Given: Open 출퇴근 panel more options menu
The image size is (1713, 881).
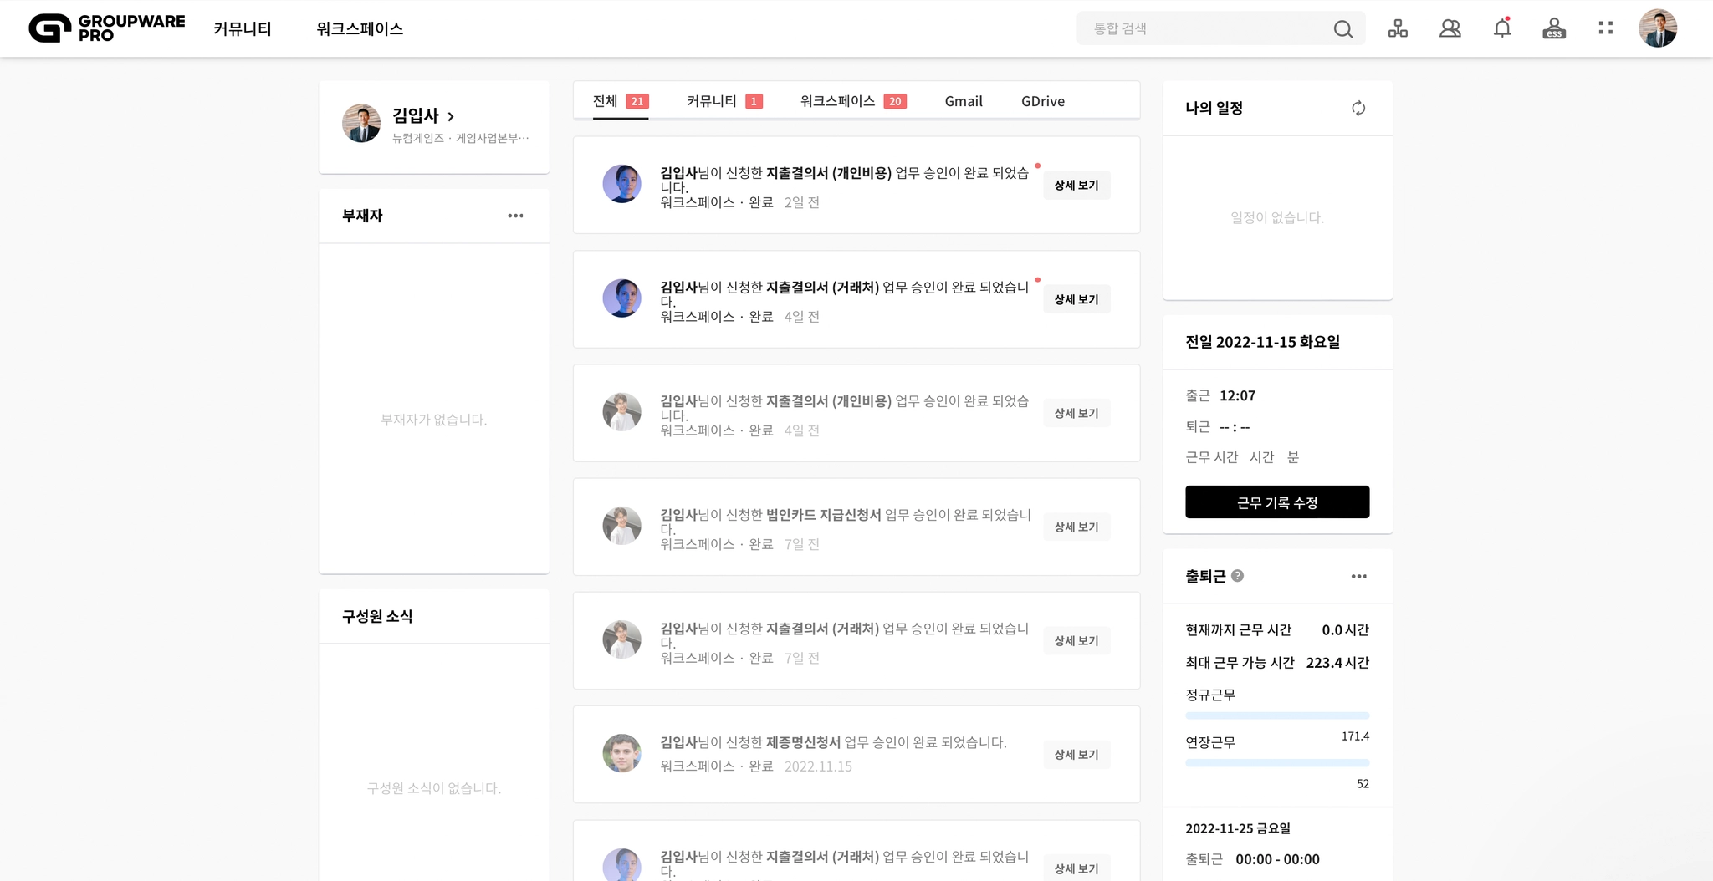Looking at the screenshot, I should (x=1358, y=576).
